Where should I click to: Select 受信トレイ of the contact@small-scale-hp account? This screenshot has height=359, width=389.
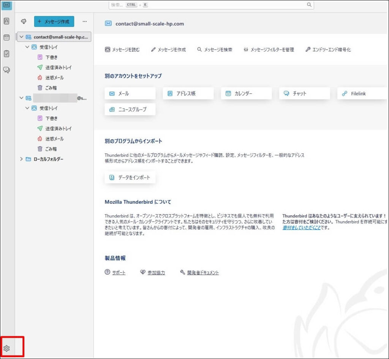click(48, 47)
